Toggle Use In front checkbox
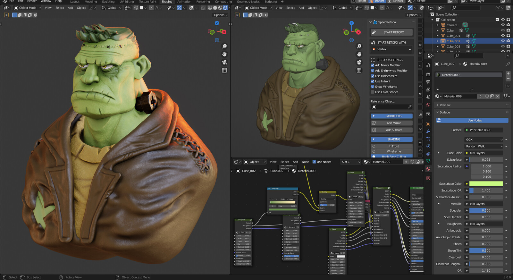The image size is (513, 280). coord(373,81)
